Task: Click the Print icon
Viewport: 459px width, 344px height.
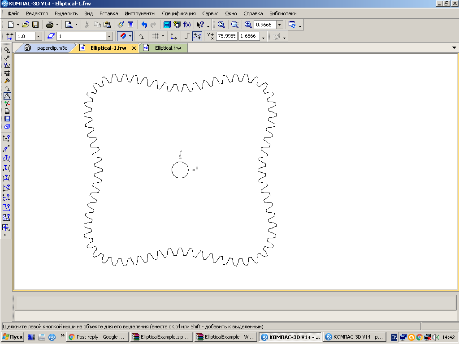Action: tap(50, 25)
